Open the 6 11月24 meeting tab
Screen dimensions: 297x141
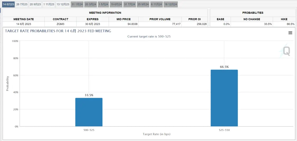157,4
